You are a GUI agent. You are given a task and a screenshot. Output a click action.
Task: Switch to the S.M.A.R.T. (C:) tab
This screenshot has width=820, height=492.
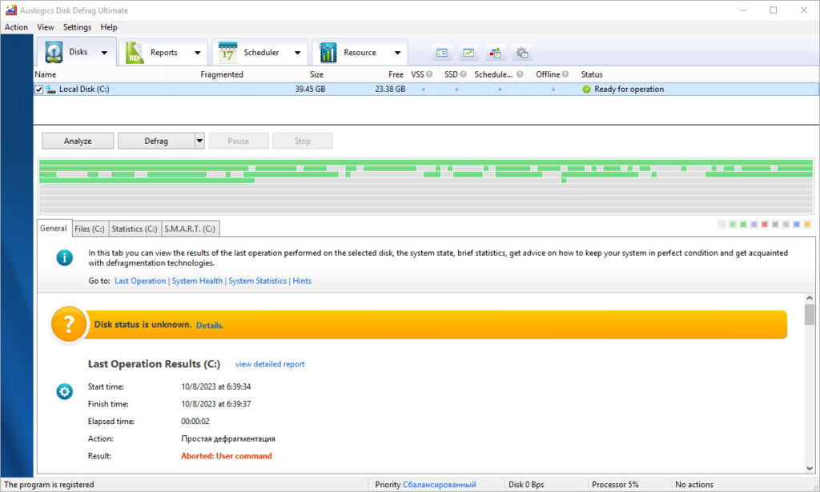[x=190, y=229]
